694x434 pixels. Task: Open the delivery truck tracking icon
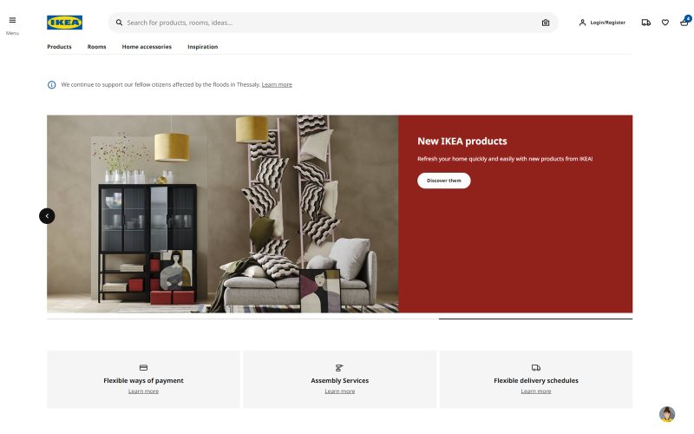coord(645,23)
